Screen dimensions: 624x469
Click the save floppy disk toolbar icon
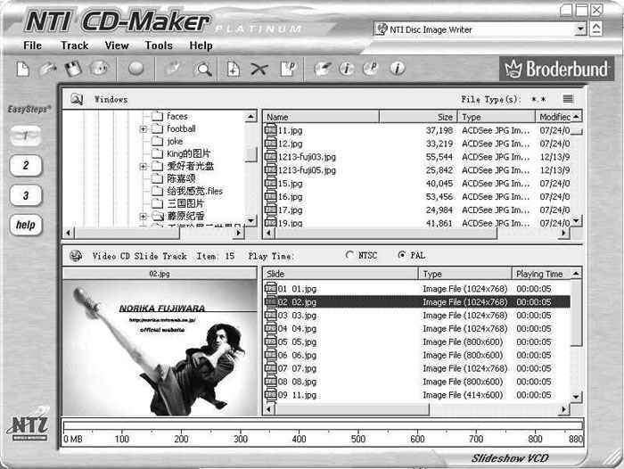pyautogui.click(x=73, y=68)
